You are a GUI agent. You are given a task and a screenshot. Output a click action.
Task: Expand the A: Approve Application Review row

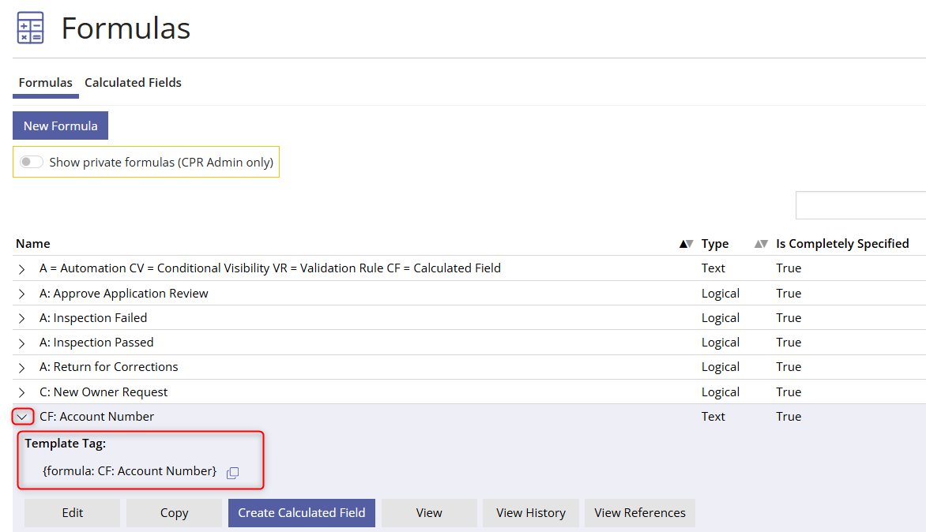tap(22, 294)
